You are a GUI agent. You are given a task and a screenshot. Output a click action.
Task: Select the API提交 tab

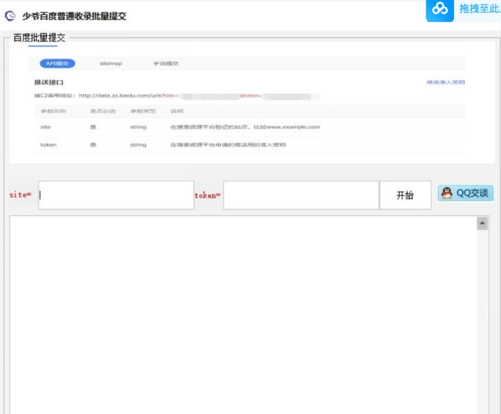pyautogui.click(x=57, y=63)
